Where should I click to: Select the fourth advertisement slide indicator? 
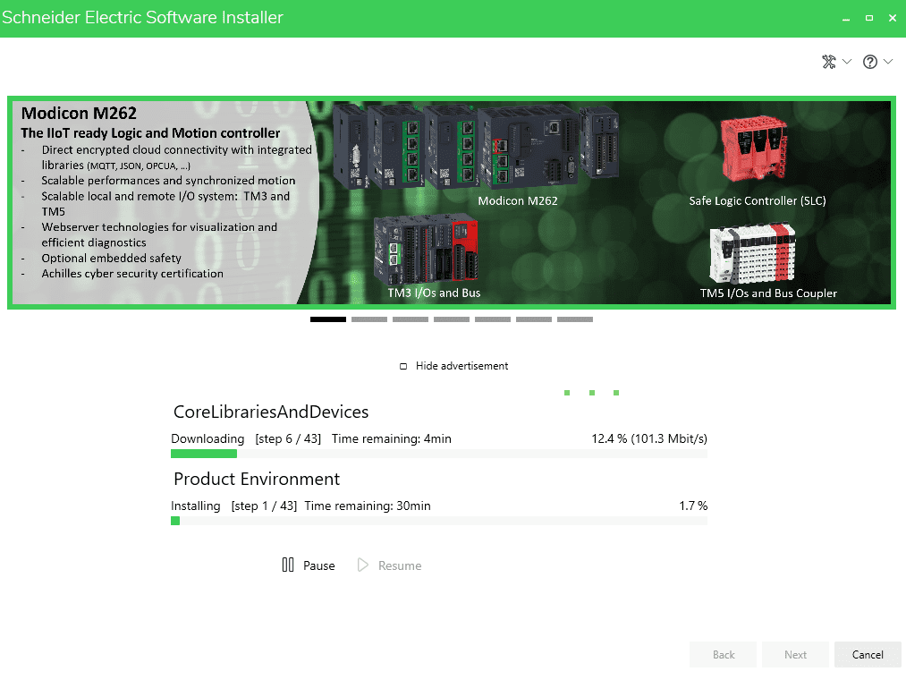click(452, 319)
